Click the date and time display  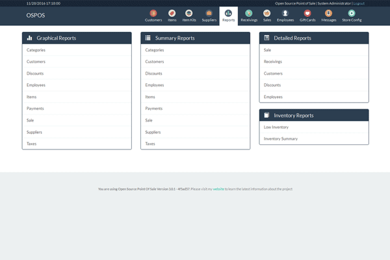point(44,3)
